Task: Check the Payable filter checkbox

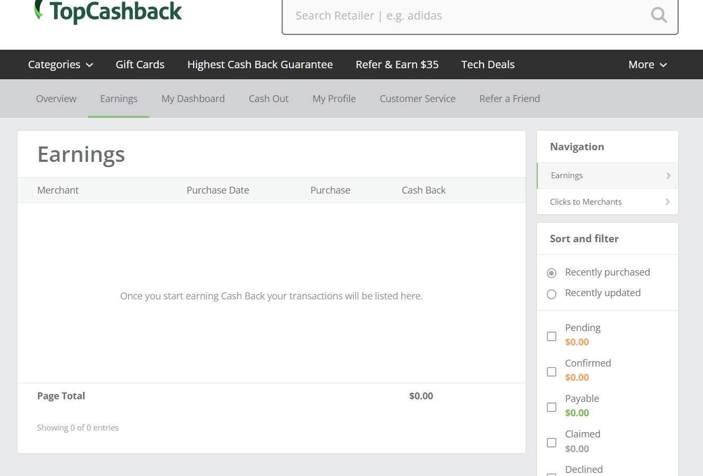Action: coord(552,407)
